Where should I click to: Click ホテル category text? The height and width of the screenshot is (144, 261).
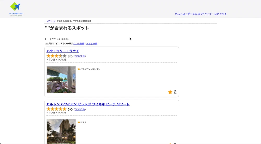[83, 122]
